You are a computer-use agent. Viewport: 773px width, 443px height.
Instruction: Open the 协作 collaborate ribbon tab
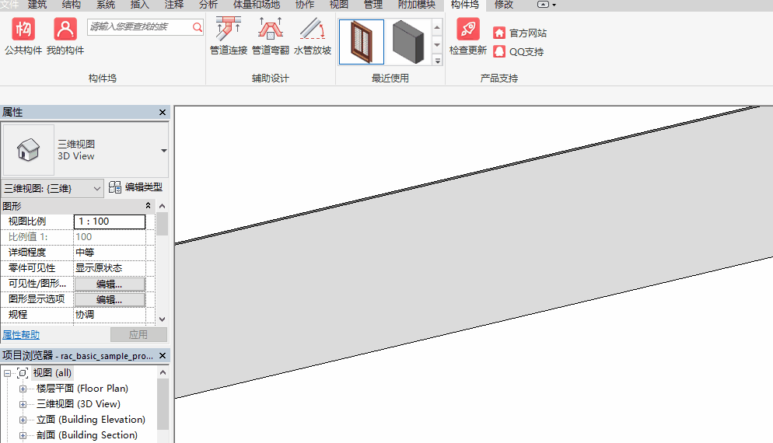click(305, 5)
